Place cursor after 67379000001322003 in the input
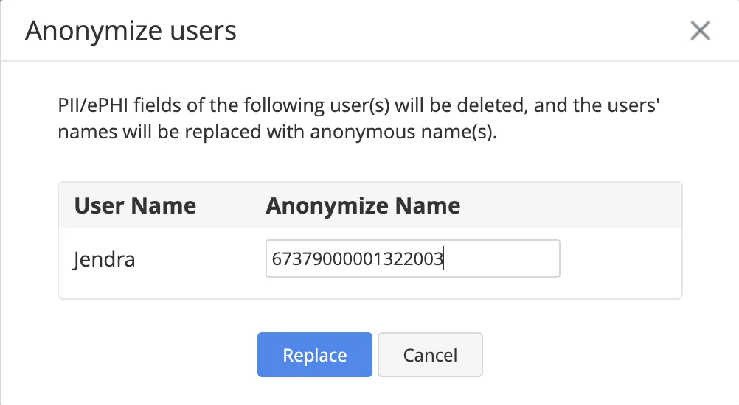 coord(443,258)
